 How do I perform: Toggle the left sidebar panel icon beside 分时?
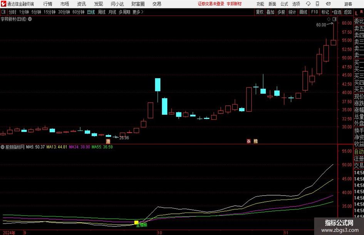3,12
